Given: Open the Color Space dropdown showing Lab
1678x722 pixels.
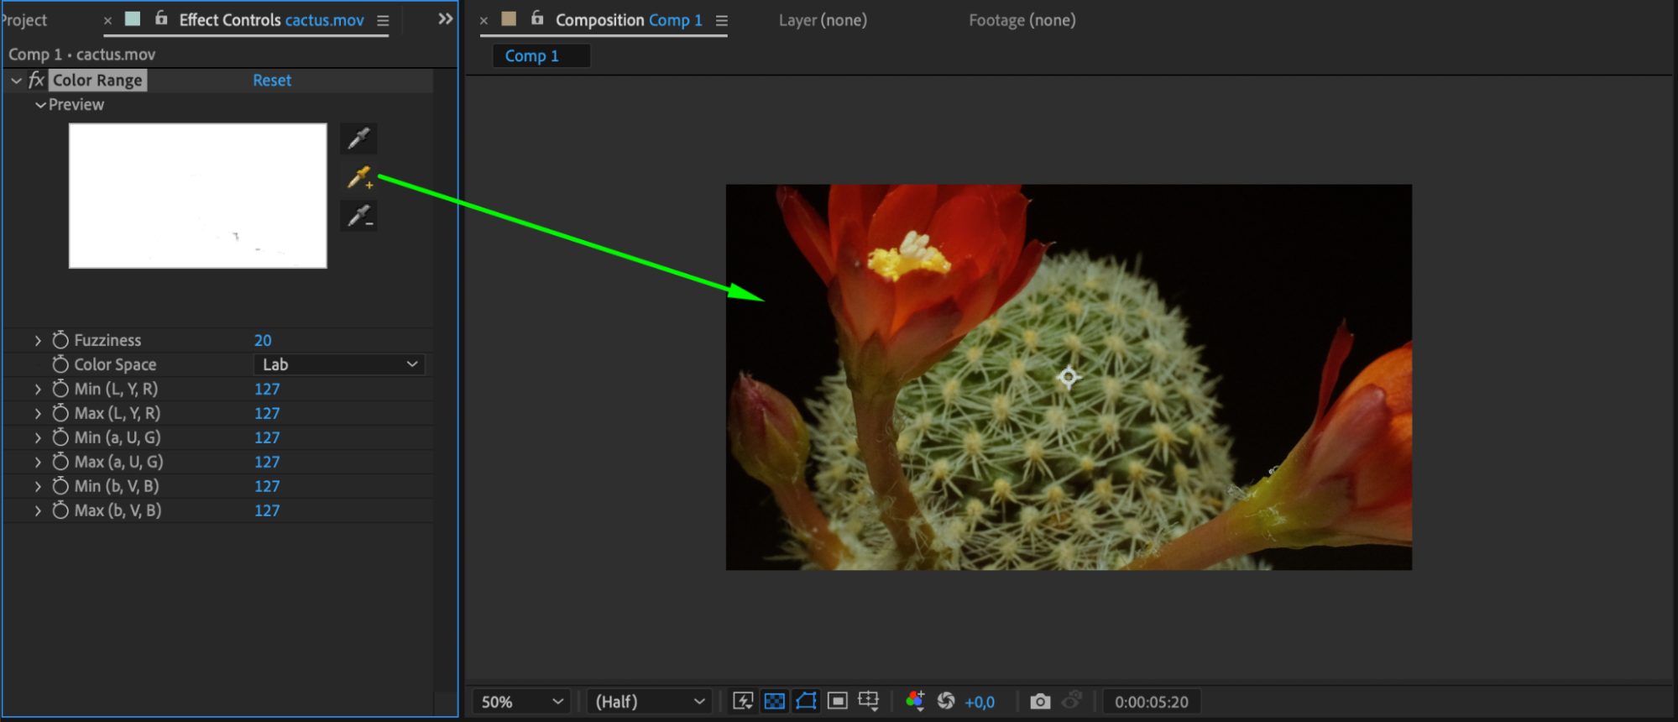Looking at the screenshot, I should [339, 364].
